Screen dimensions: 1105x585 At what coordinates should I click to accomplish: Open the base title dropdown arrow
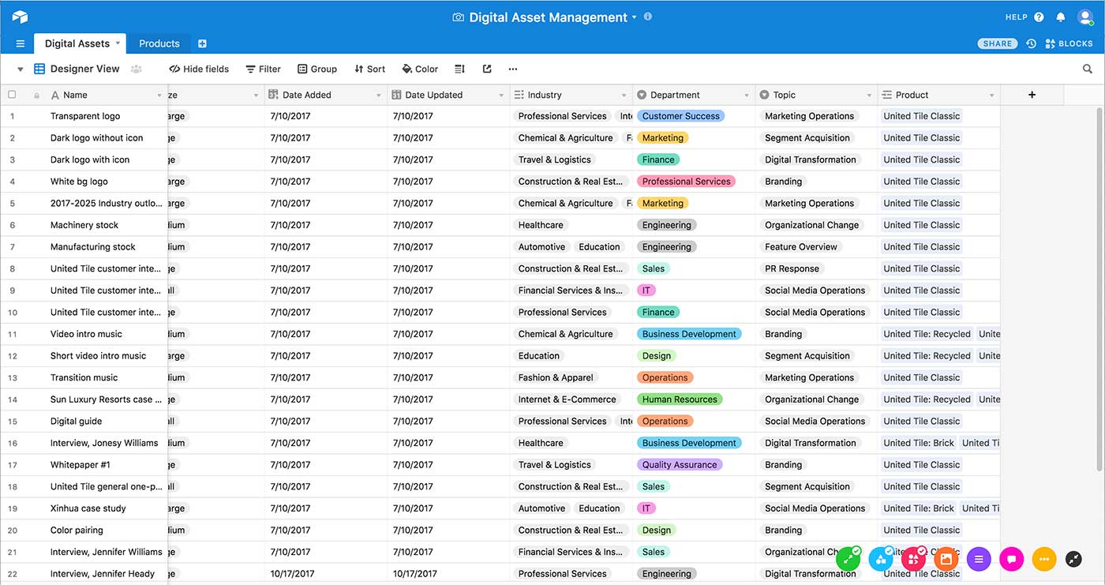pyautogui.click(x=634, y=17)
